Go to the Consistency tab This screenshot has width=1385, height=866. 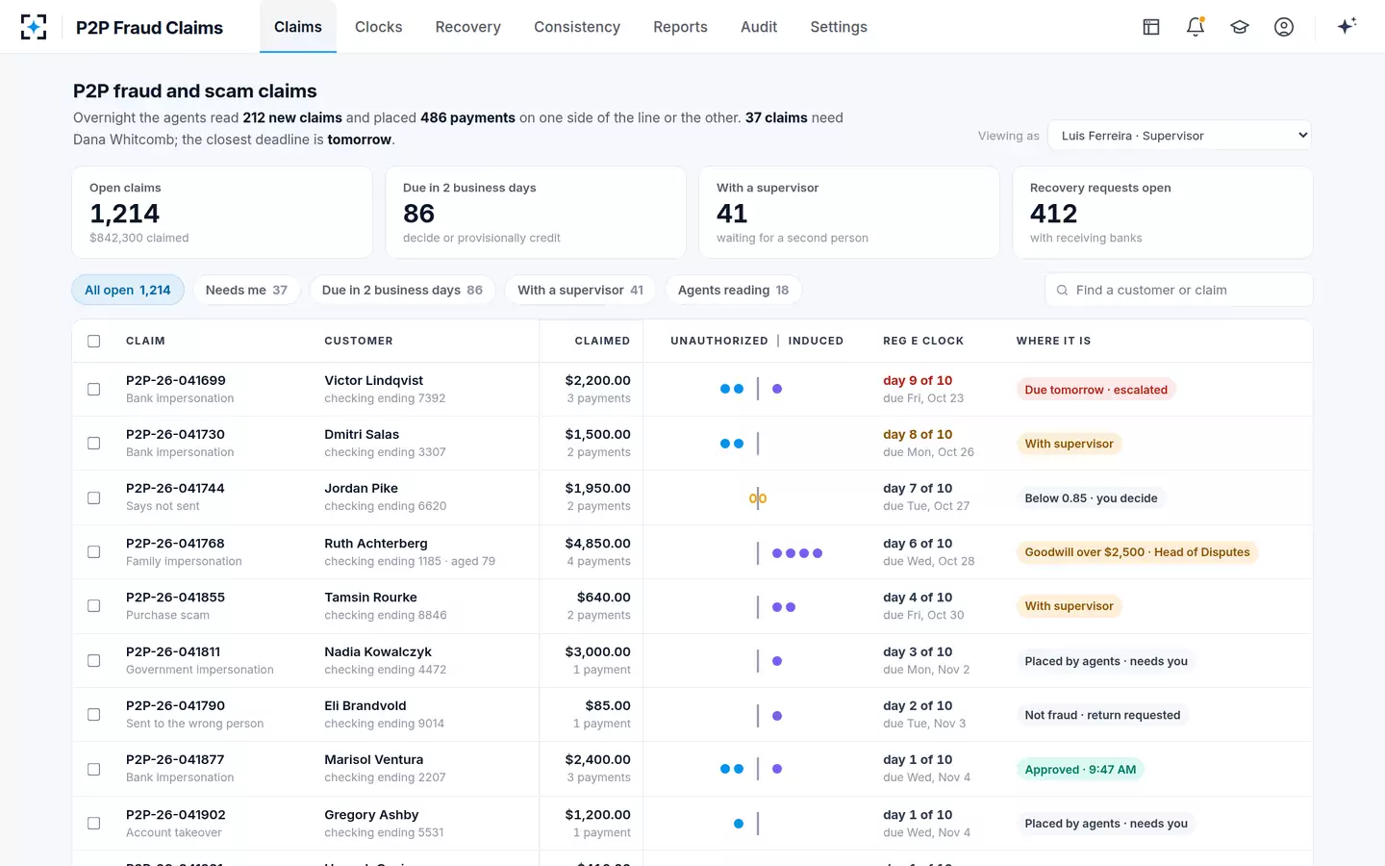(x=577, y=27)
